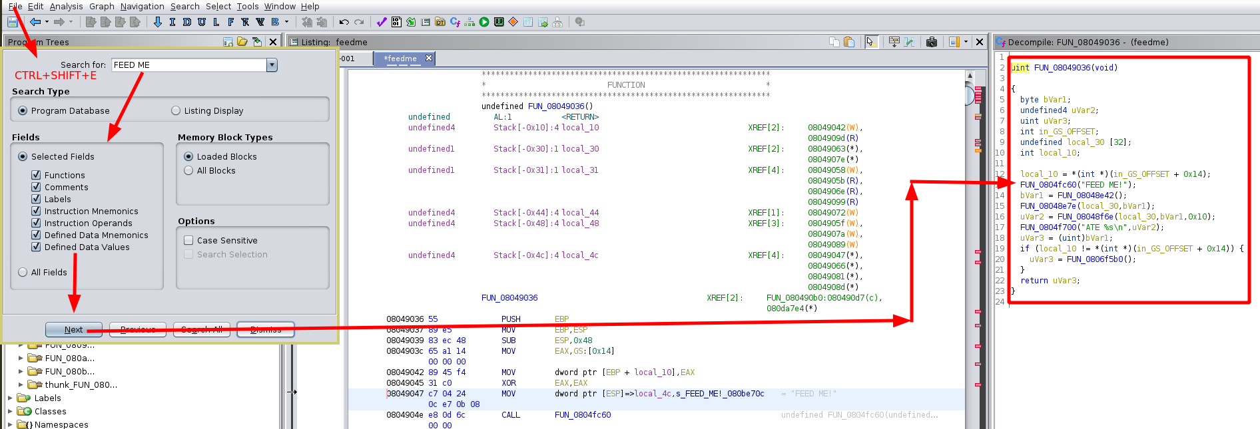Open the function graph hierarchy icon
The height and width of the screenshot is (429, 1260).
(x=470, y=22)
